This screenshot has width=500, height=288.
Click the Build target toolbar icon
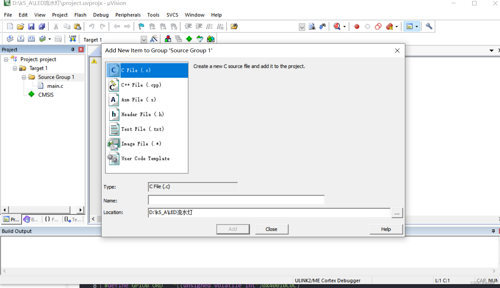tap(21, 39)
